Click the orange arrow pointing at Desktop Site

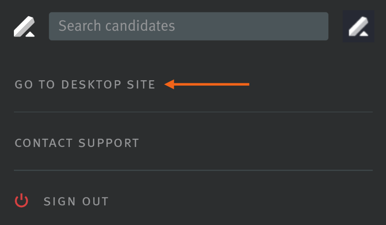coord(207,84)
